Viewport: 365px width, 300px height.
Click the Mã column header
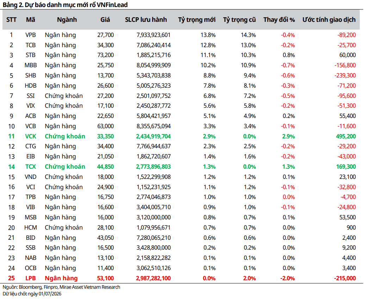31,20
